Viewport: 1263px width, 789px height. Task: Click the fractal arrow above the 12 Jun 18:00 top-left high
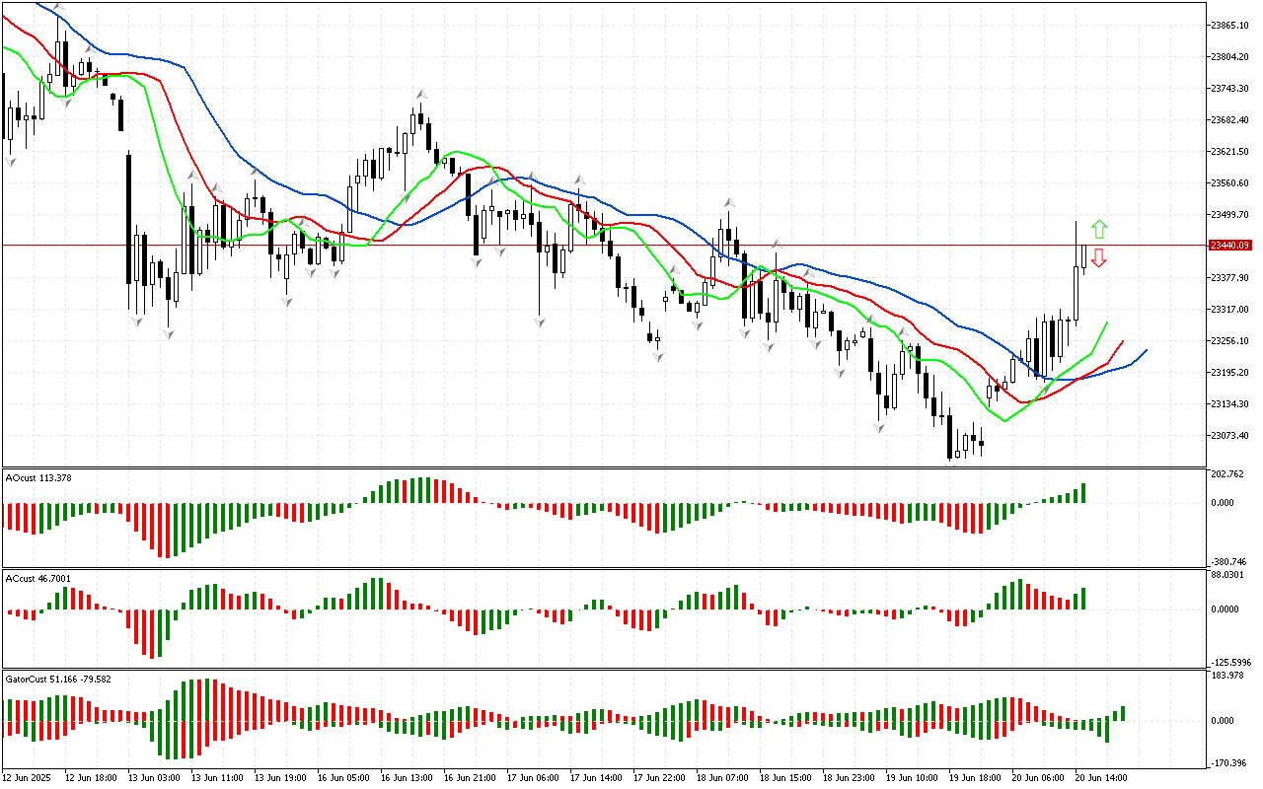(x=59, y=7)
